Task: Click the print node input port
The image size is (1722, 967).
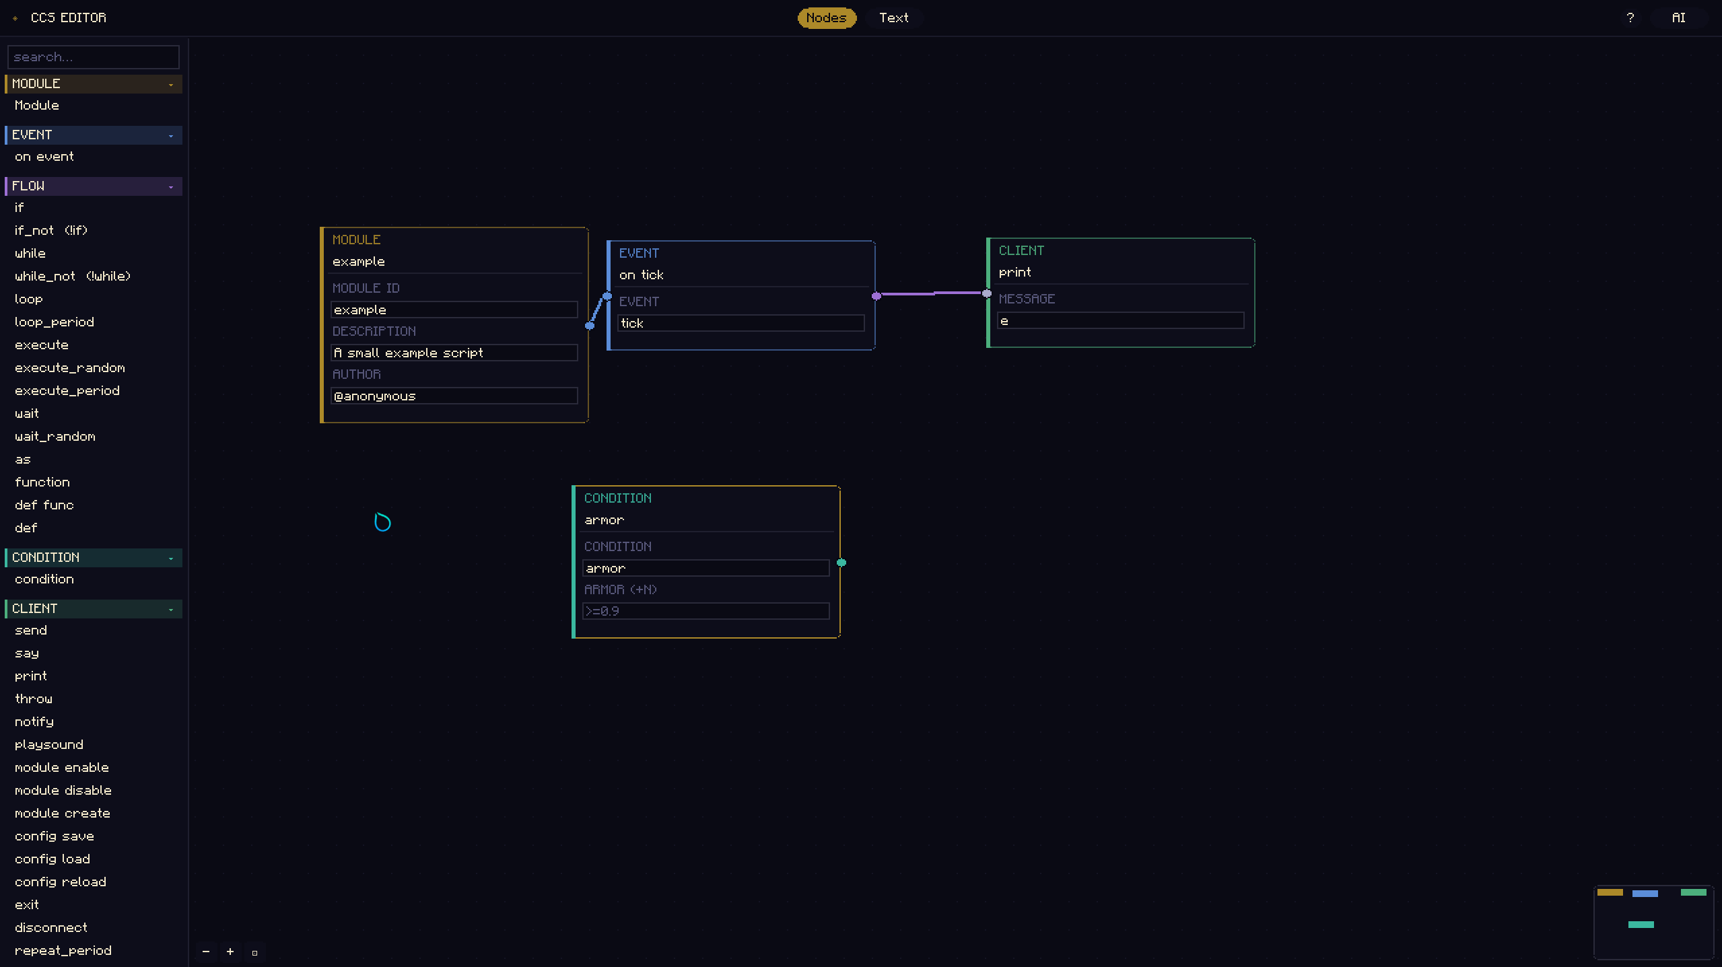Action: 987,293
